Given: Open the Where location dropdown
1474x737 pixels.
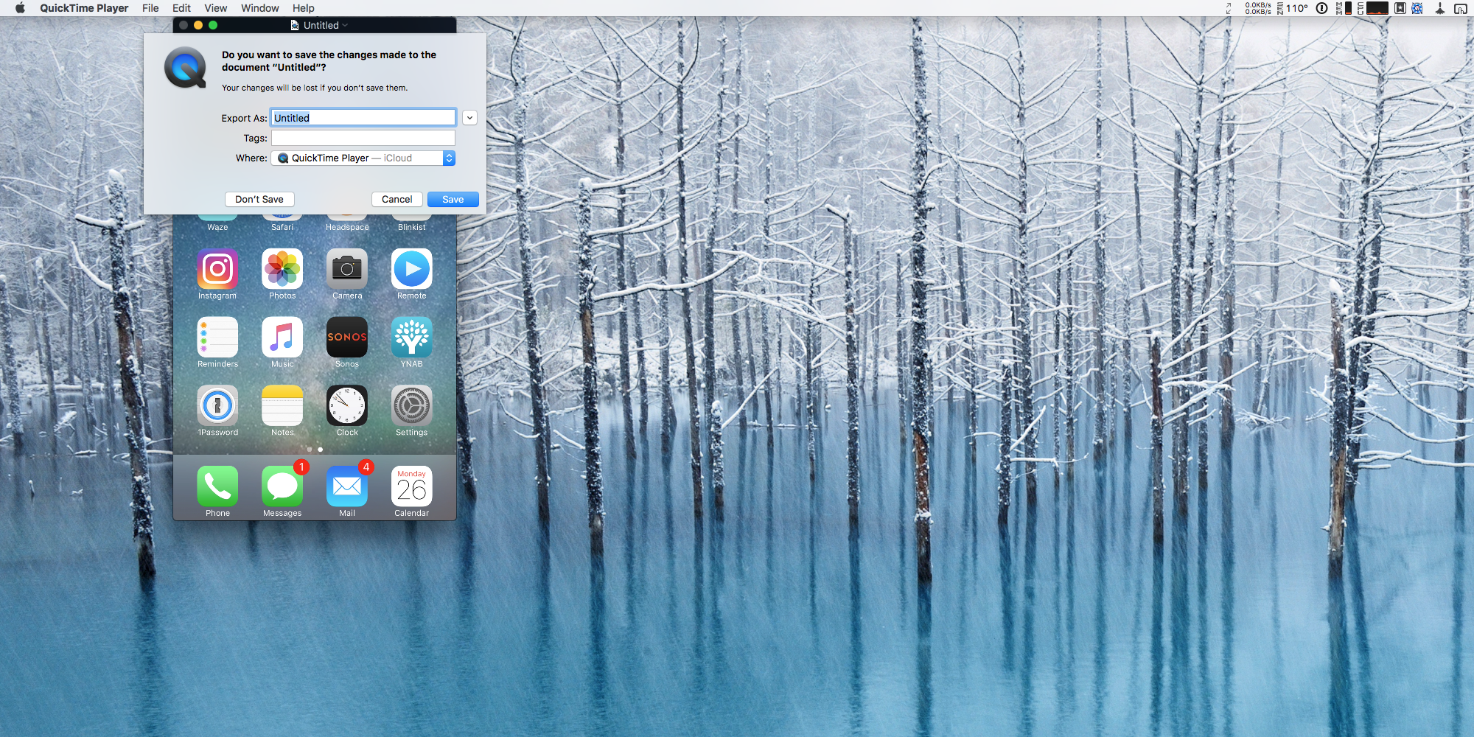Looking at the screenshot, I should click(363, 158).
